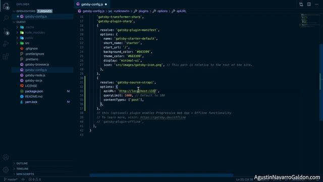Close the unsaved gatsby-config.js tab dot
This screenshot has width=323, height=182.
coord(106,5)
